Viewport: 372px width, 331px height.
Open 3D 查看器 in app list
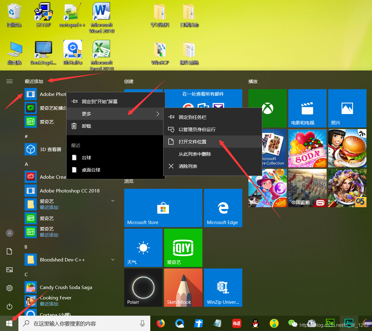pyautogui.click(x=45, y=149)
